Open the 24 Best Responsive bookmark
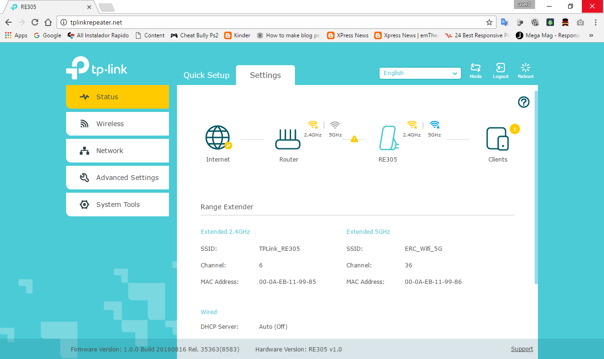Viewport: 604px width, 359px height. click(x=477, y=35)
